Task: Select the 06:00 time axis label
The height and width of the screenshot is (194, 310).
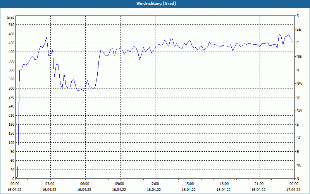Action: (85, 184)
